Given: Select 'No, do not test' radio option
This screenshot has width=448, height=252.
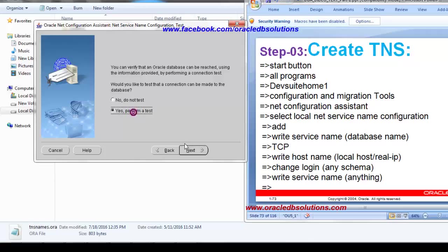Looking at the screenshot, I should click(127, 100).
